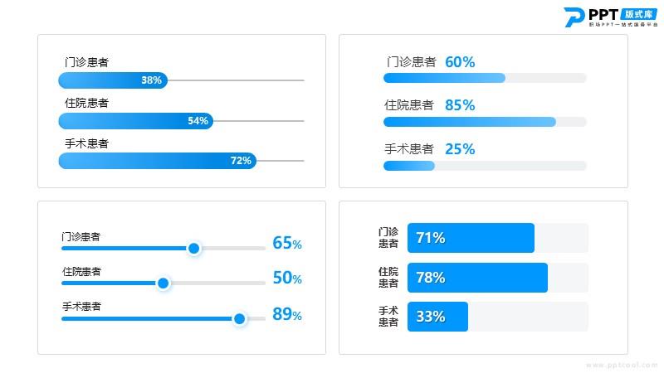Click the 手术患者 label above the 72% bar
Screen dimensions: 664x373
tap(87, 143)
